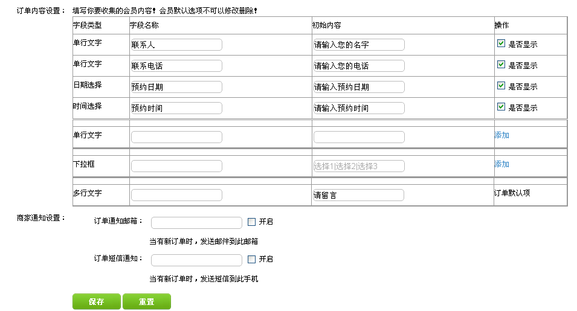Click 添加 link in 单行文字 row
Screen dimensions: 577x311
tap(501, 135)
